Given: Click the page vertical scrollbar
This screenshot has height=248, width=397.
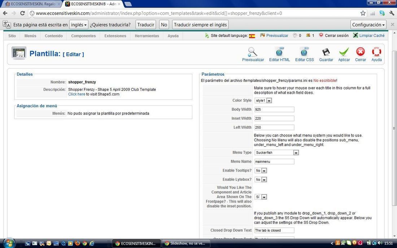Looking at the screenshot, I should coord(394,128).
